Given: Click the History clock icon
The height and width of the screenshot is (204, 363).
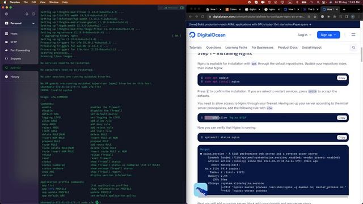Looking at the screenshot, I should click(x=6, y=77).
